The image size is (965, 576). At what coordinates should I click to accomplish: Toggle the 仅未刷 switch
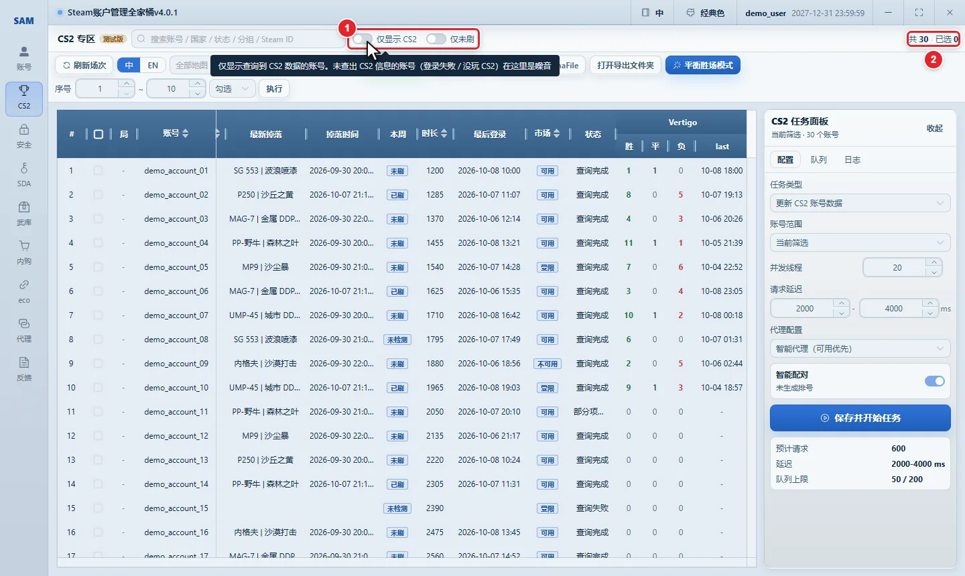436,39
